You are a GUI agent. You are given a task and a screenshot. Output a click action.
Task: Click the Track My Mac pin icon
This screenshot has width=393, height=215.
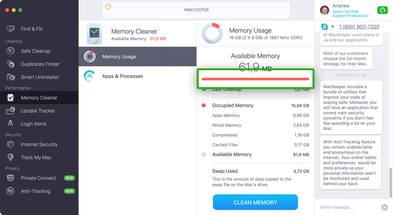(x=10, y=157)
